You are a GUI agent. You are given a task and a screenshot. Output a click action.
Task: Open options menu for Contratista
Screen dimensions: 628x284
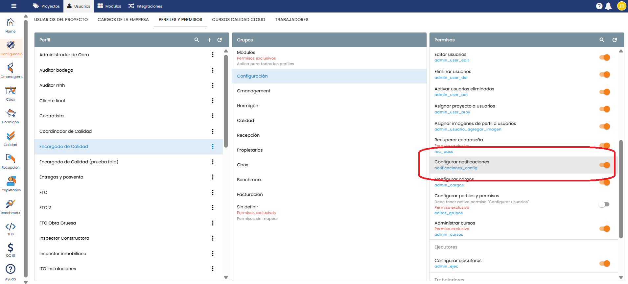click(x=213, y=116)
